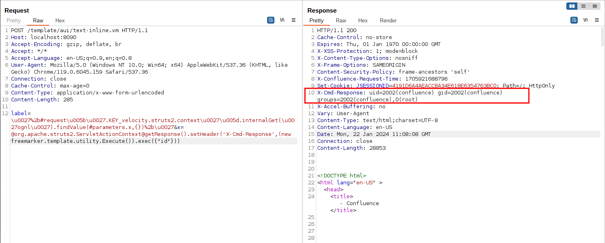Click Content-Length: 28853 in response
Image resolution: width=605 pixels, height=243 pixels.
(351, 148)
